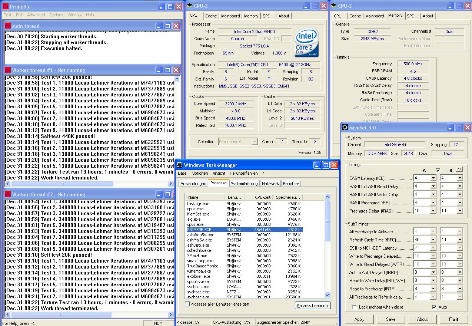This screenshot has height=326, width=472.
Task: Check 'Lock mchbar when close' option
Action: pyautogui.click(x=355, y=307)
